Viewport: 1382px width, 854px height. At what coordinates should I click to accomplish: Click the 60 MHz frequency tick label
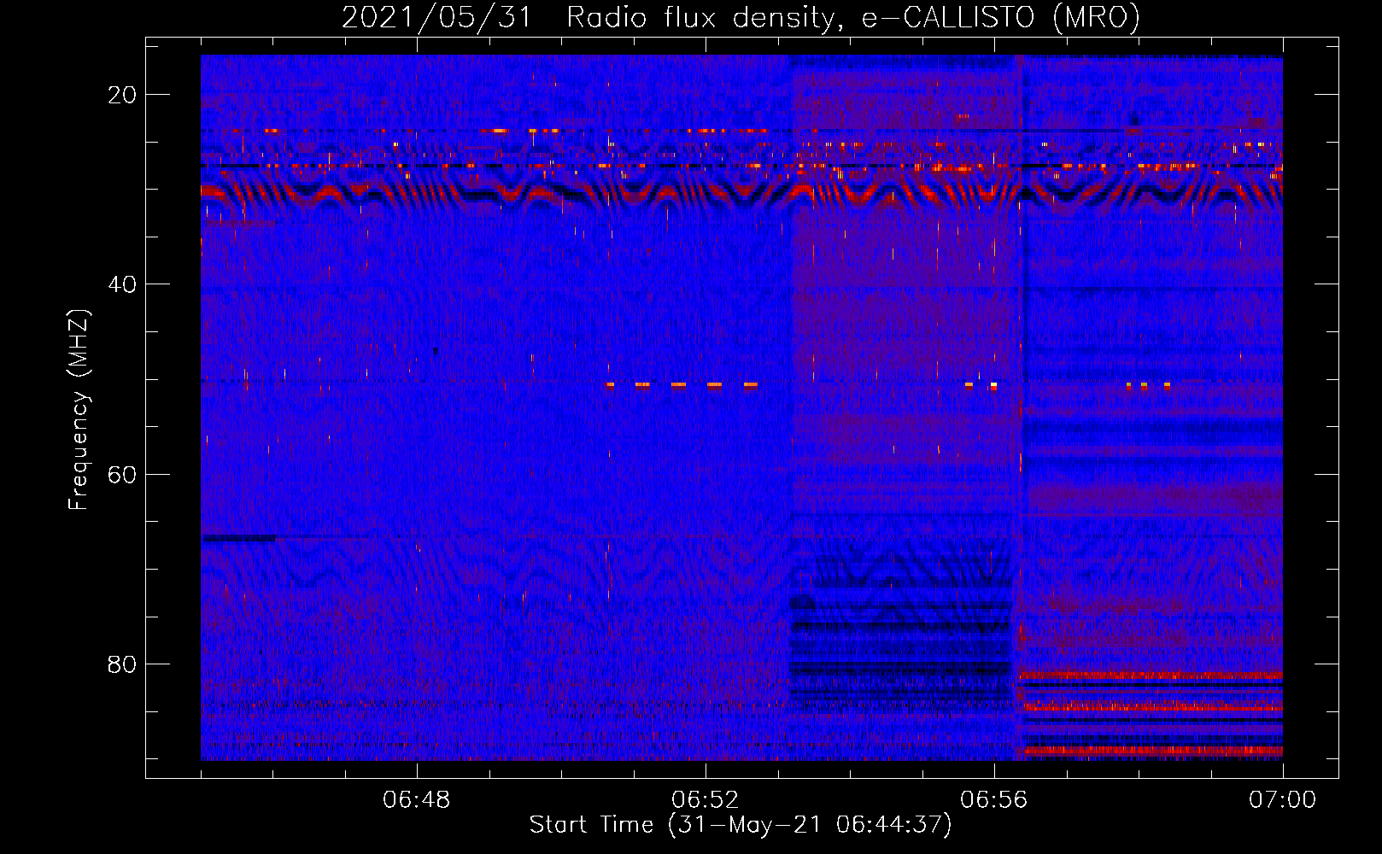click(x=122, y=474)
